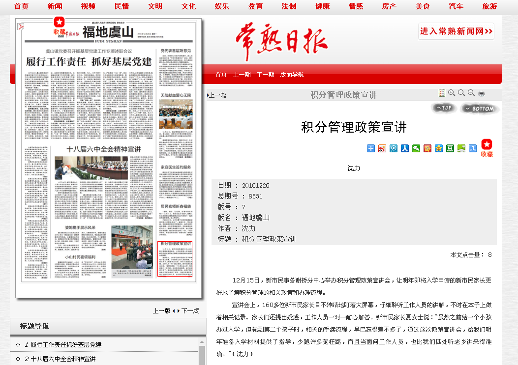Screen dimensions: 518x365
Task: Click the zoom in magnifier icon
Action: 452,93
